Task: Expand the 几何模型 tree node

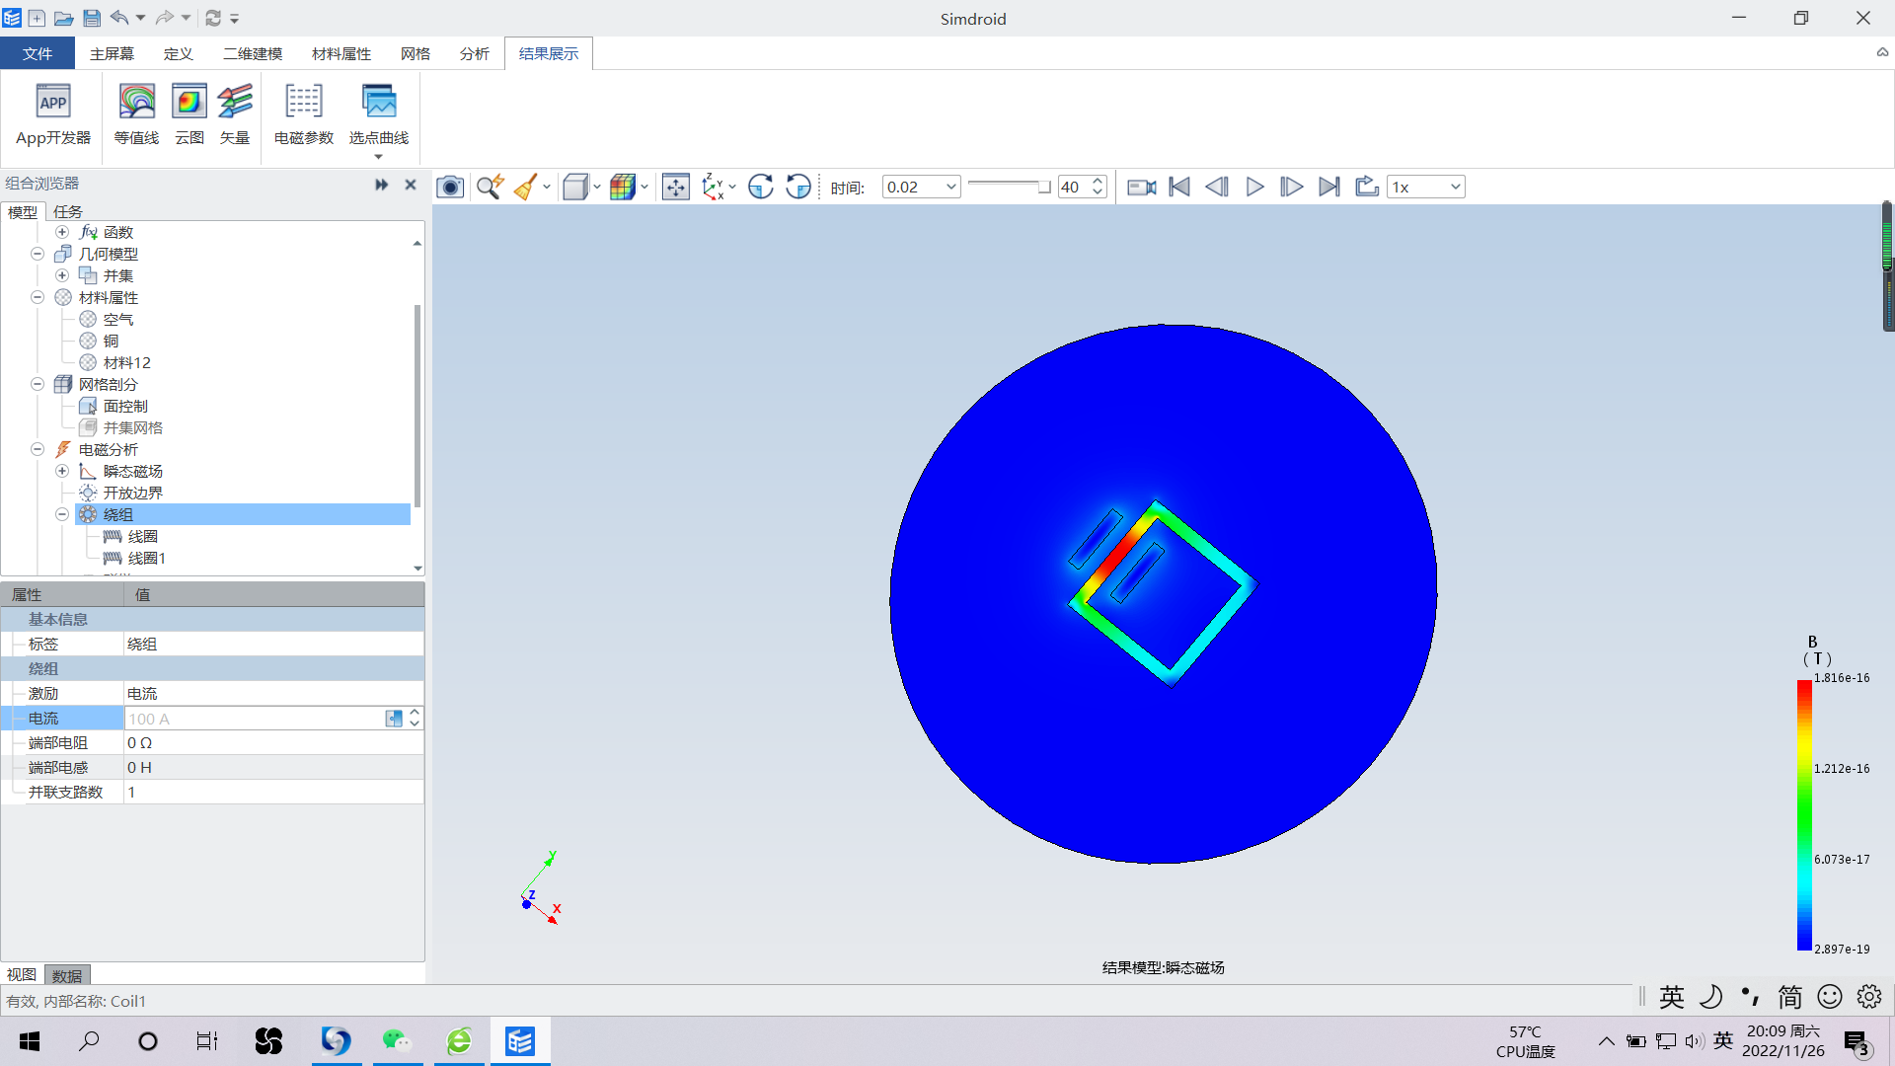Action: pyautogui.click(x=37, y=254)
